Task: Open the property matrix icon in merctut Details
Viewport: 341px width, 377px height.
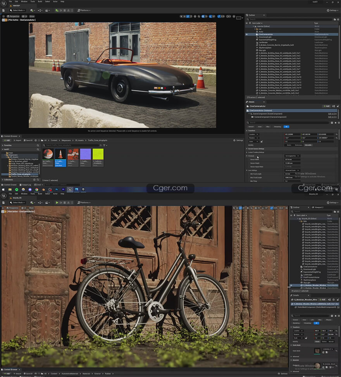Action: tap(332, 123)
